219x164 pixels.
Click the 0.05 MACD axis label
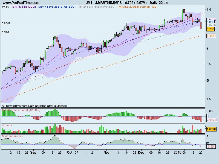(210, 111)
